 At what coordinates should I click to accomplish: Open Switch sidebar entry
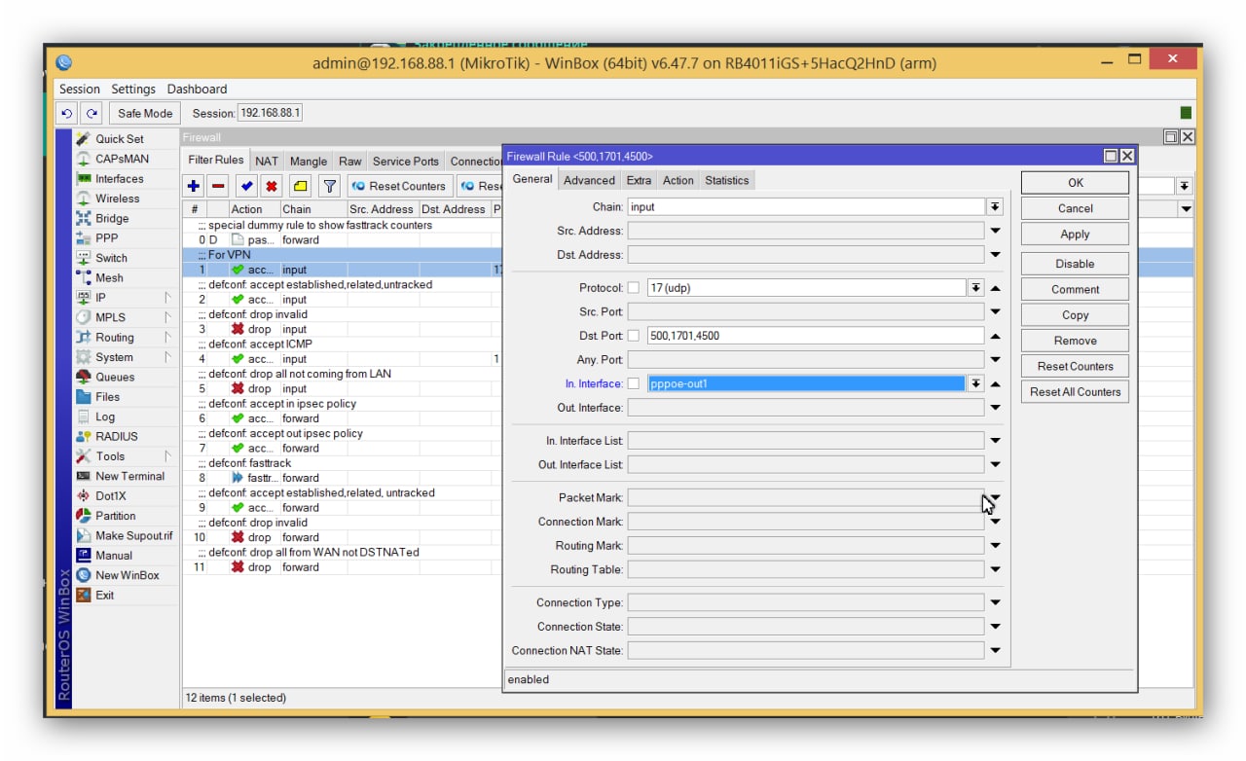click(111, 258)
